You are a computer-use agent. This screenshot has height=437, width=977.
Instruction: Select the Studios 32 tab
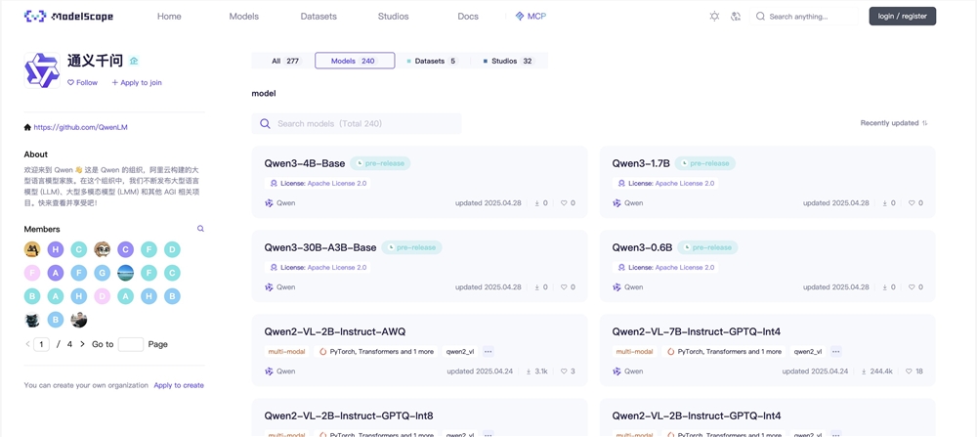point(507,61)
